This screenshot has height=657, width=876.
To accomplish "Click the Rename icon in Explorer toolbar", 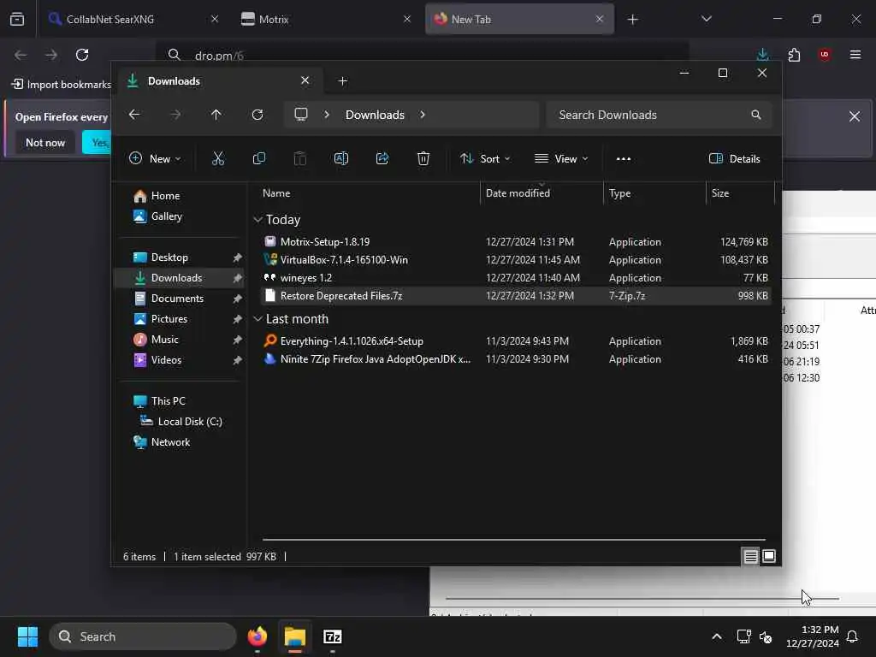I will click(340, 158).
